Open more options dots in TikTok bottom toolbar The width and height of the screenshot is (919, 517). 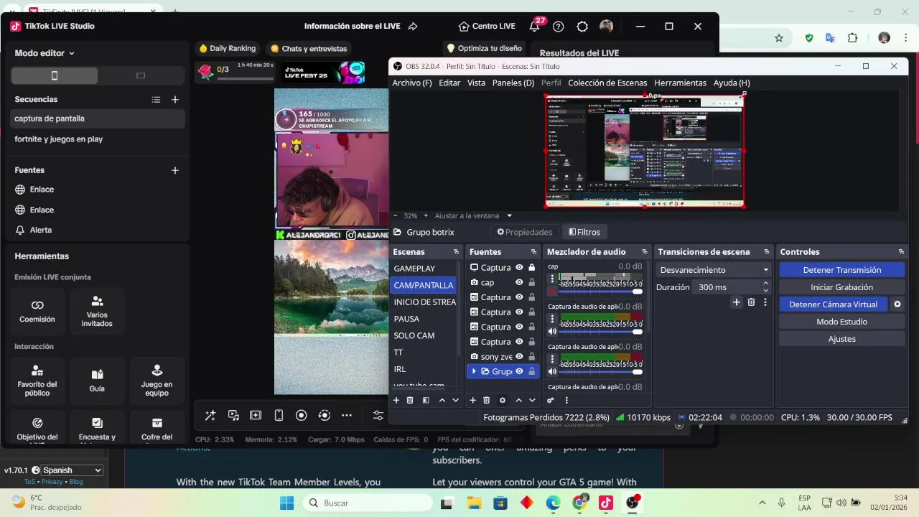click(347, 415)
